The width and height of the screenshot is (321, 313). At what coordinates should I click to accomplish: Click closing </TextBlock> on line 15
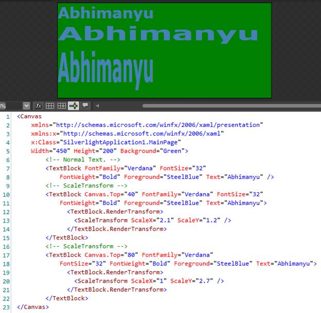[67, 237]
